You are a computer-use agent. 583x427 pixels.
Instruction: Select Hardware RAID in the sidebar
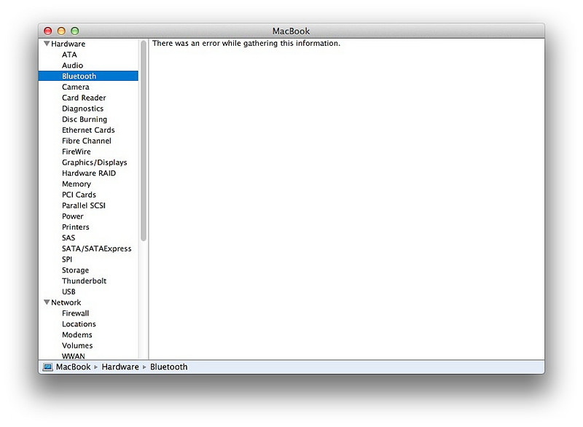[x=89, y=173]
